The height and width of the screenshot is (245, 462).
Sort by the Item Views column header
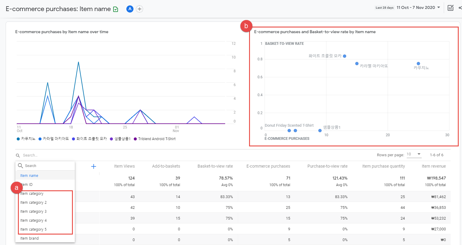click(124, 166)
